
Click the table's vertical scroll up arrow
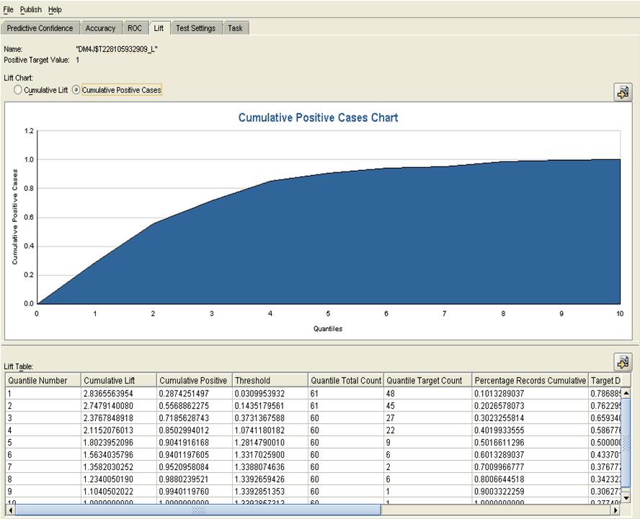[626, 393]
